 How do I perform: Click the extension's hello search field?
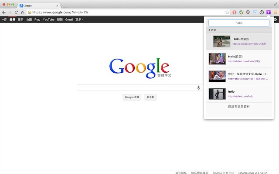[x=239, y=23]
